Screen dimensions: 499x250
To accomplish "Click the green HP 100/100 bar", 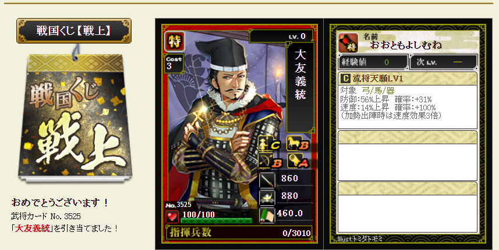I will [x=217, y=220].
